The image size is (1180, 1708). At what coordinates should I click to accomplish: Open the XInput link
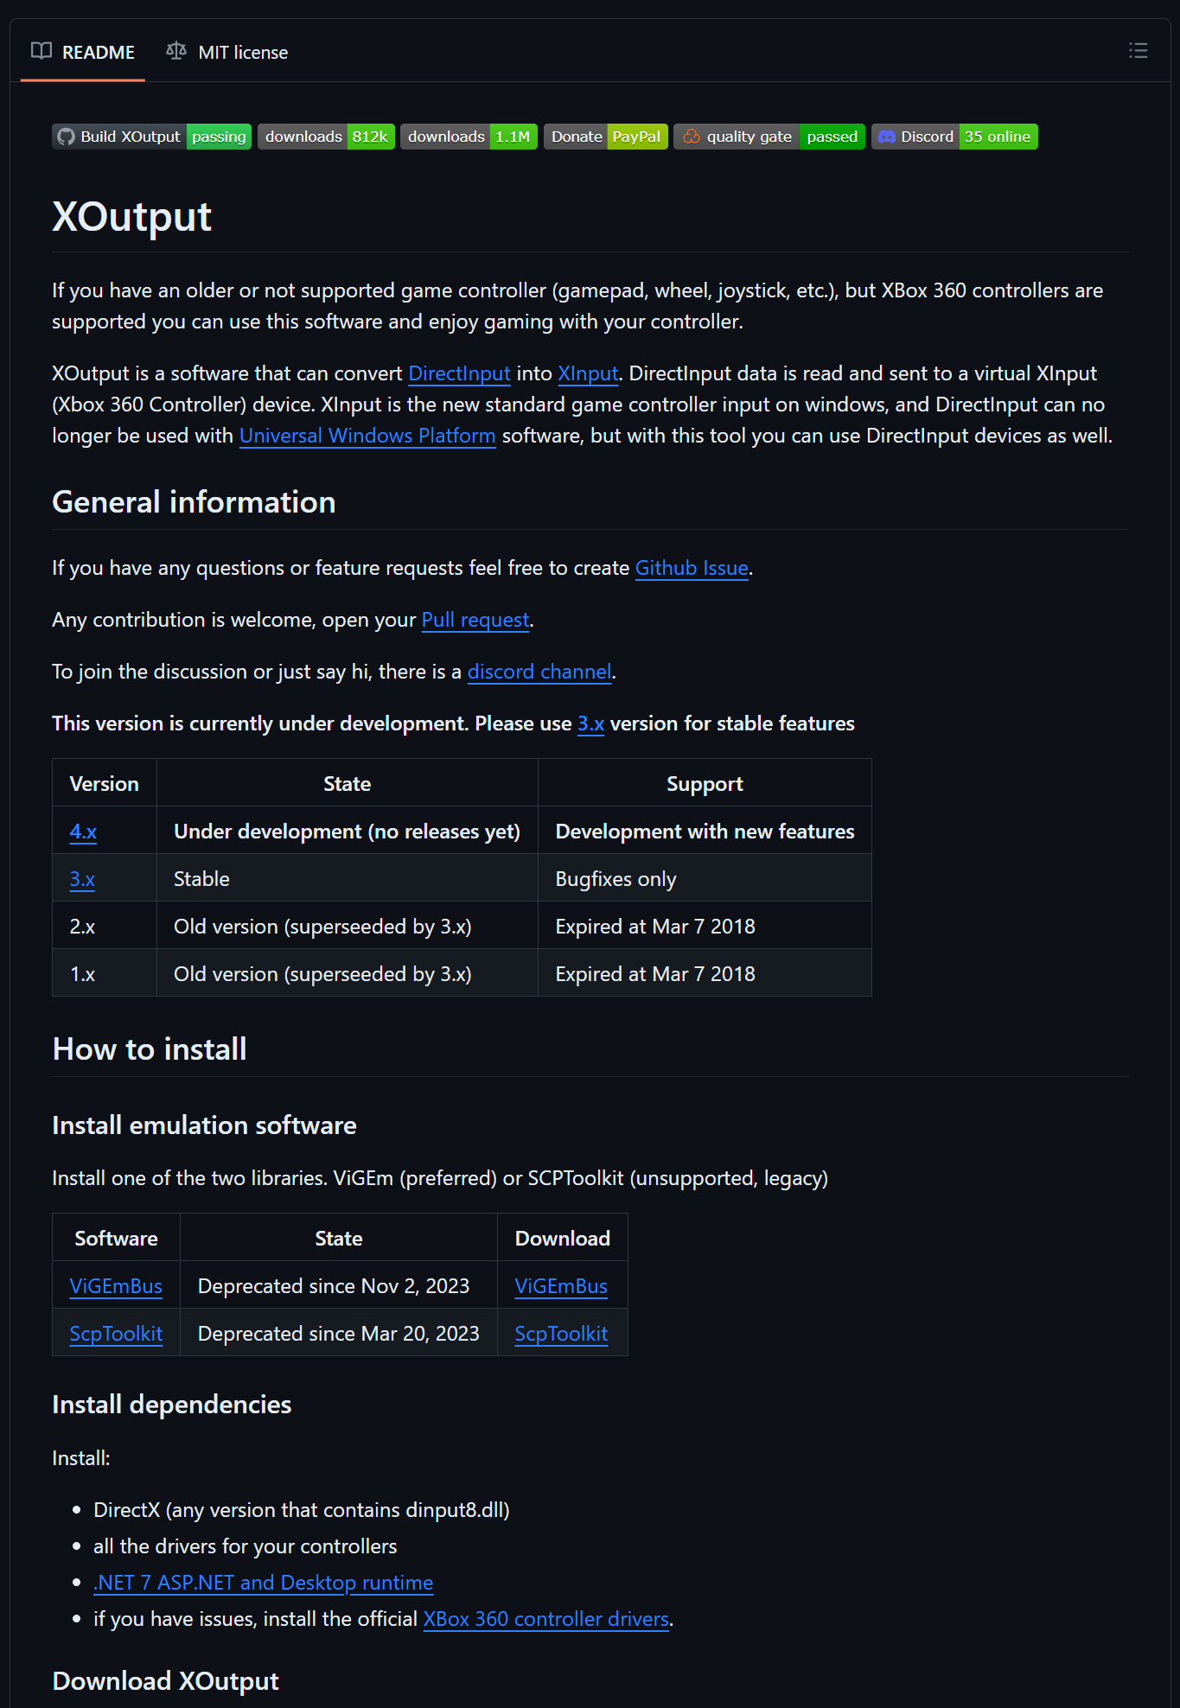click(x=588, y=373)
